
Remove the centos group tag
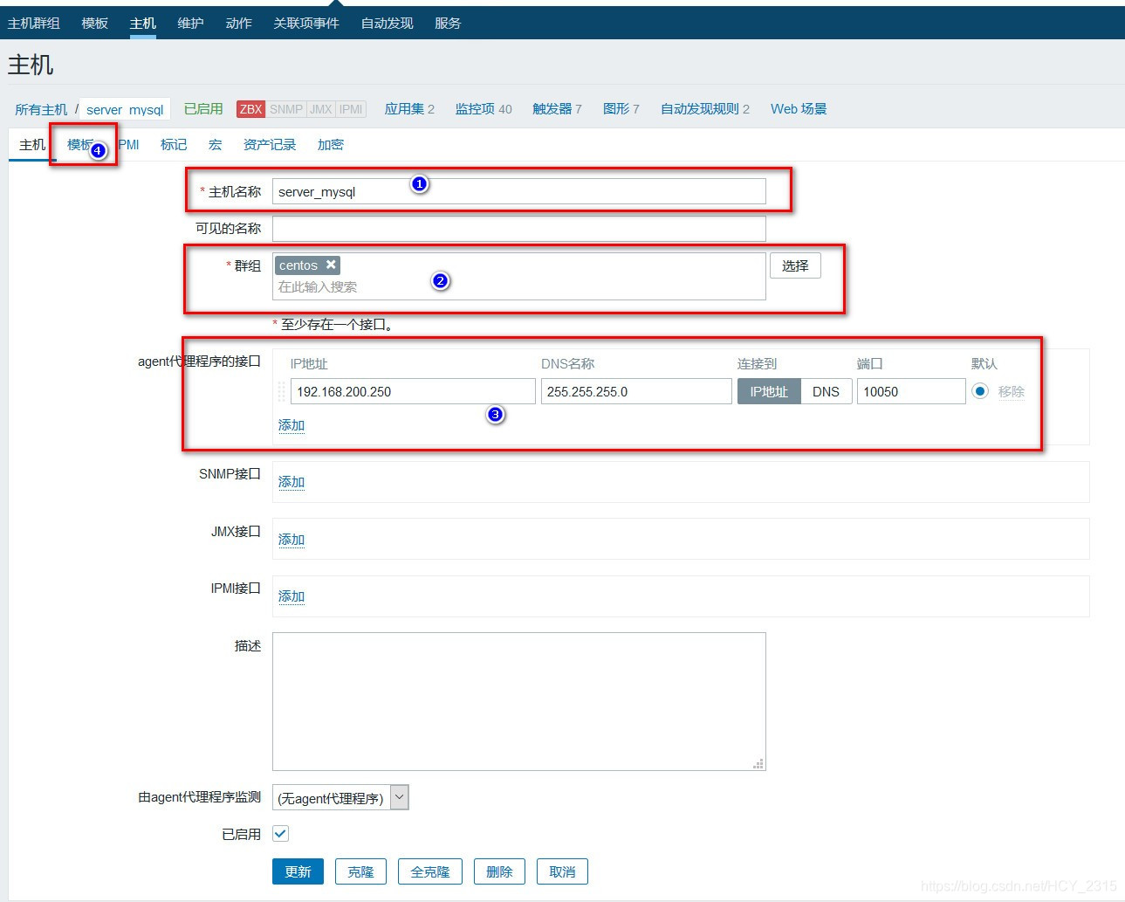(x=331, y=265)
